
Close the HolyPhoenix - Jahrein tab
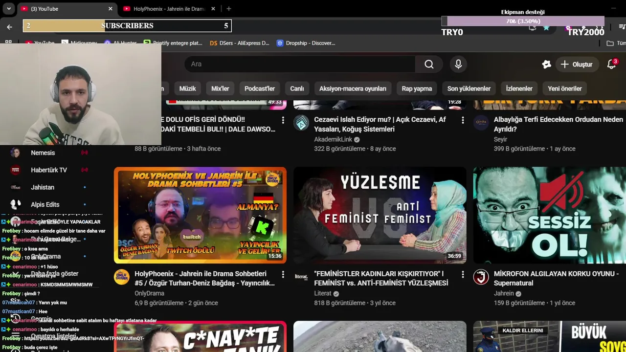[x=213, y=9]
